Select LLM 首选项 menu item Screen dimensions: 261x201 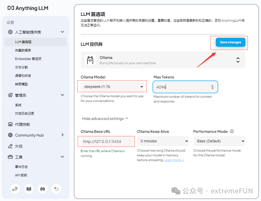tap(35, 42)
